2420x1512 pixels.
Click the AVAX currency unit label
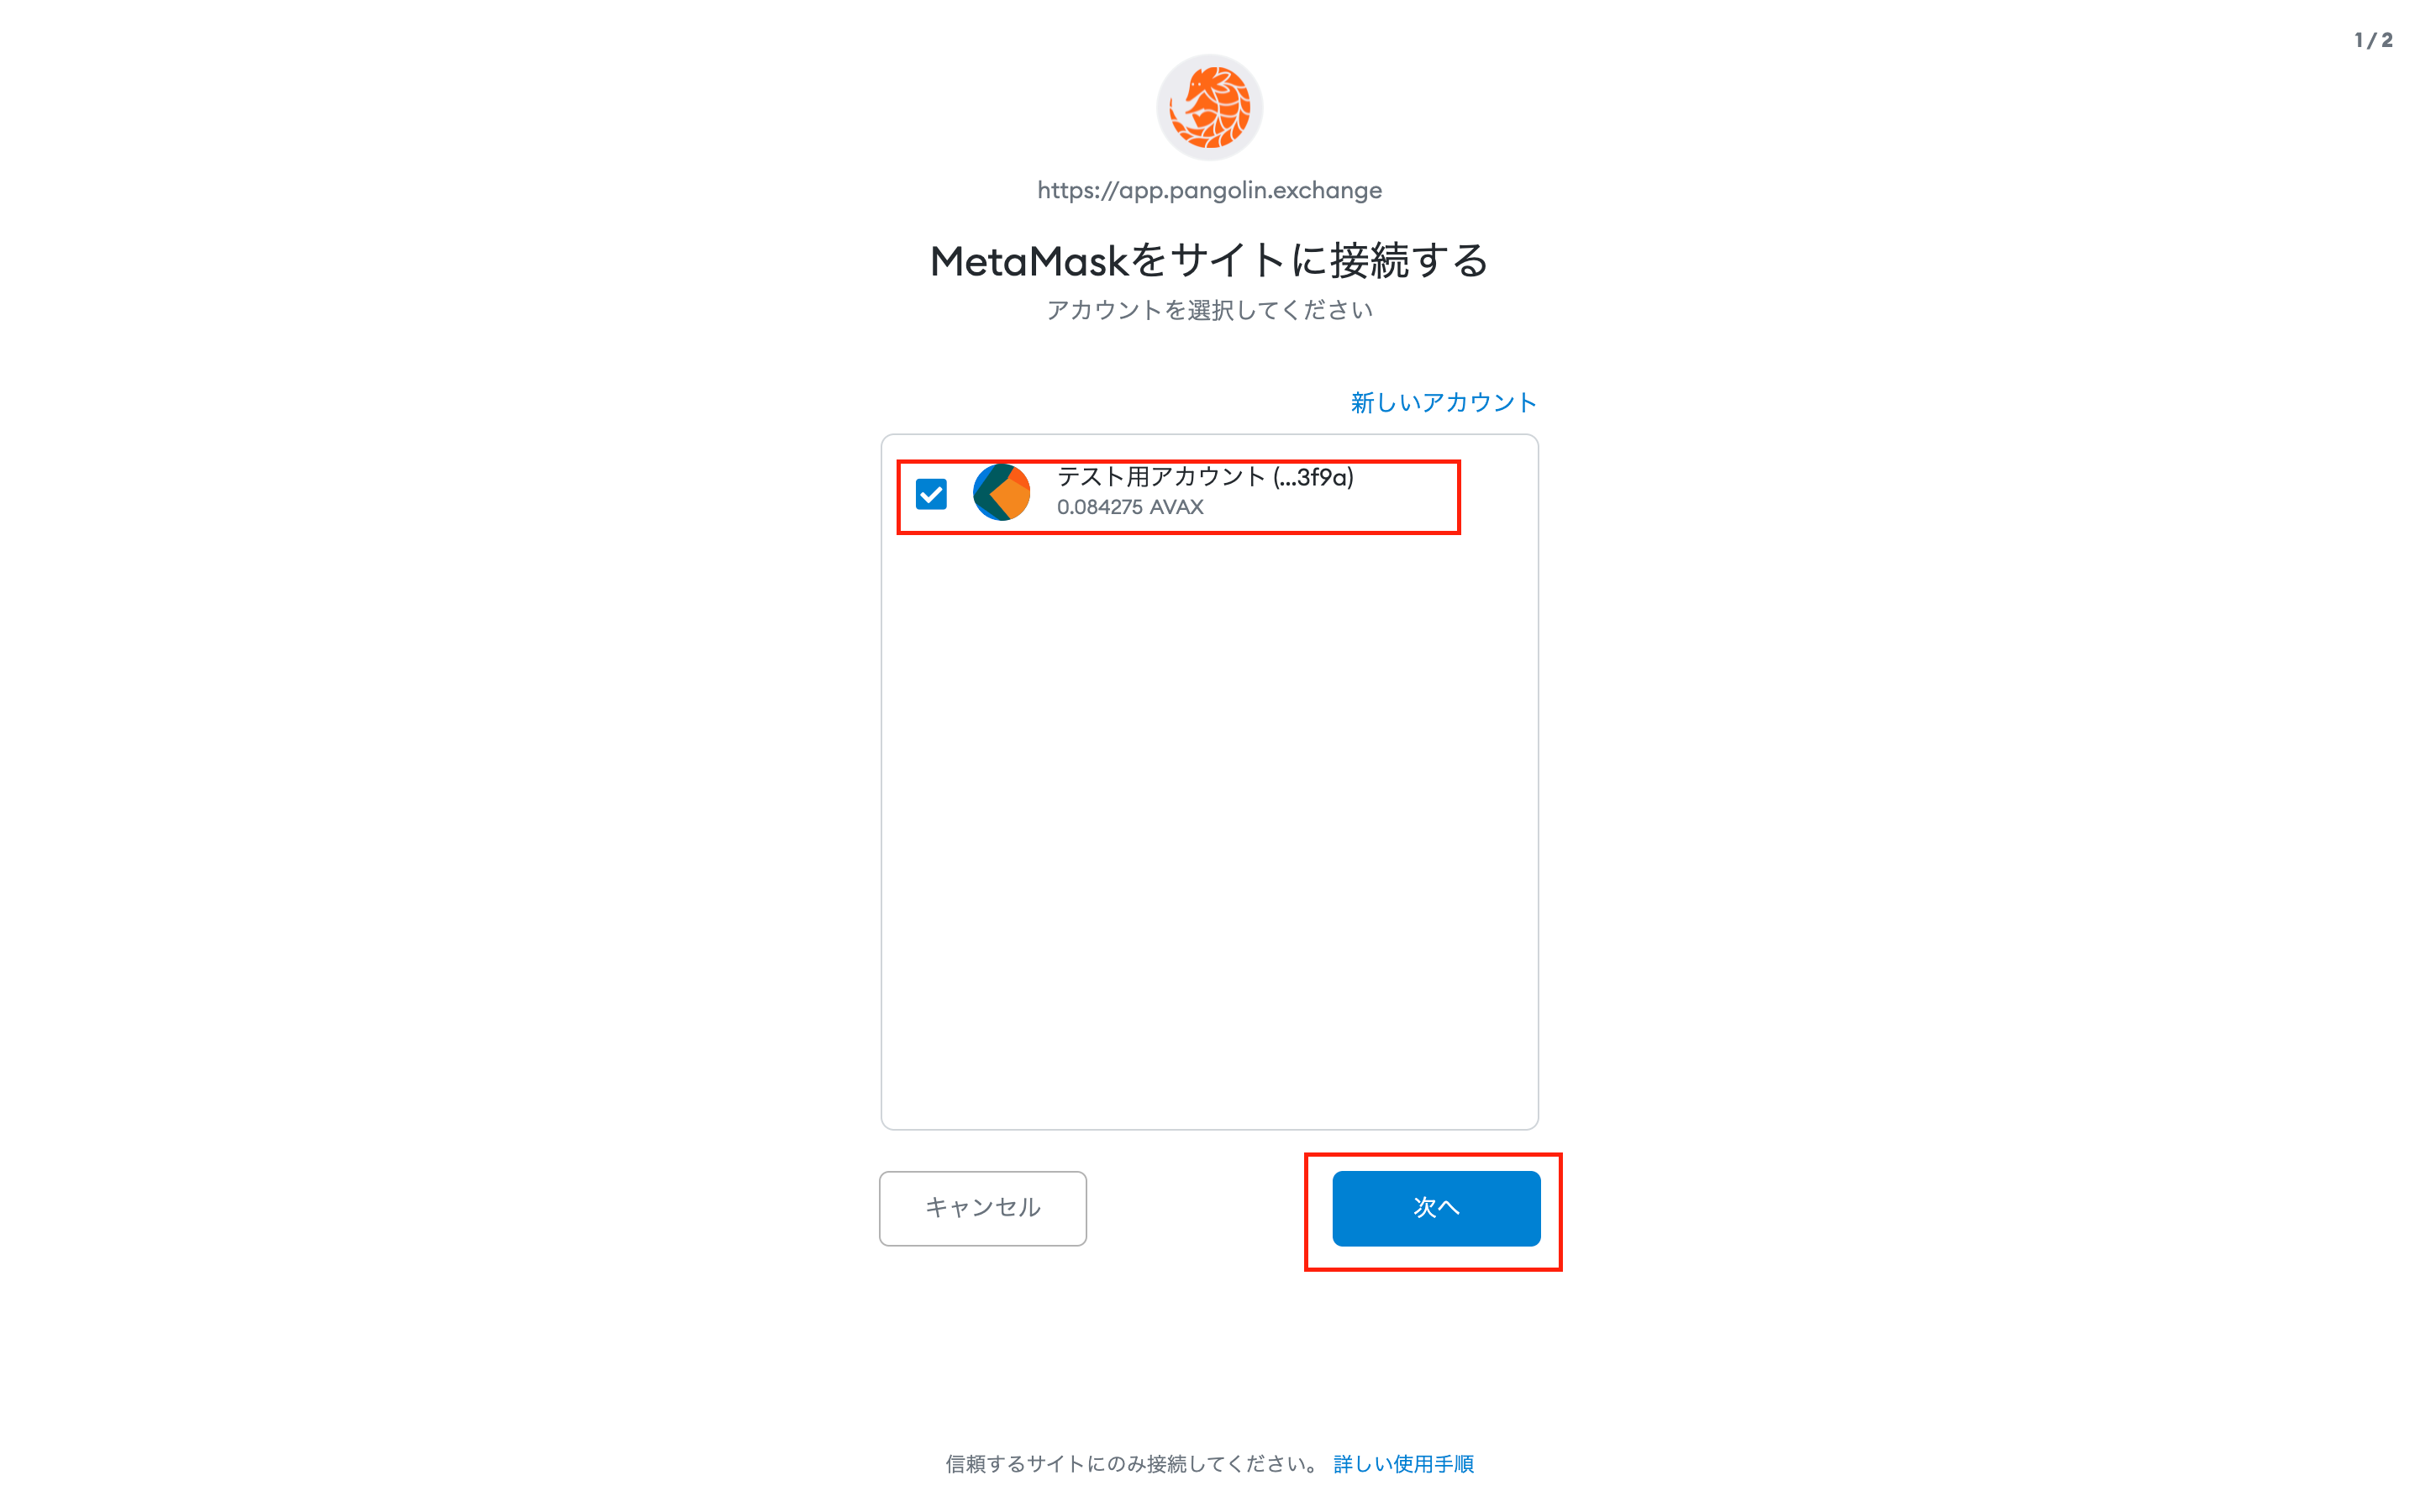coord(1176,507)
